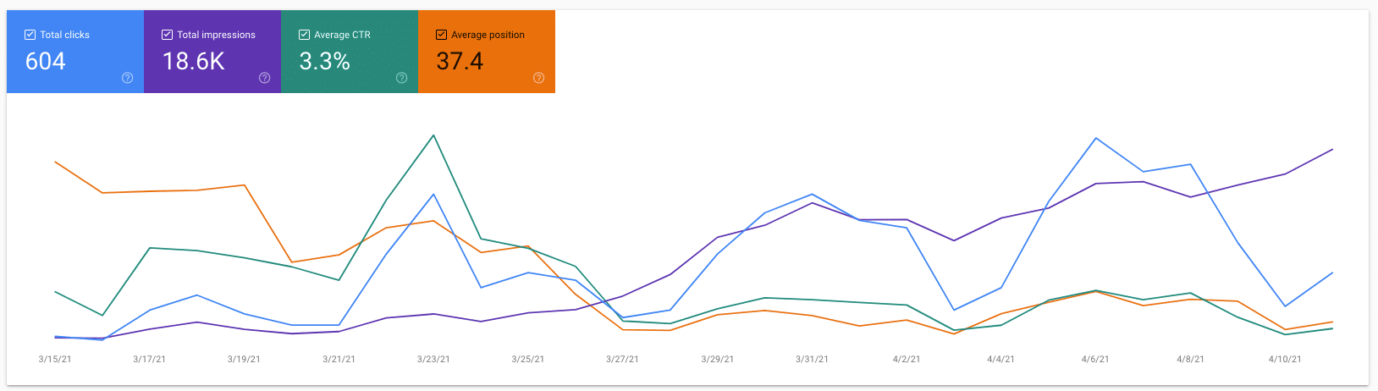Click the Total clicks label
This screenshot has width=1378, height=391.
tap(65, 35)
